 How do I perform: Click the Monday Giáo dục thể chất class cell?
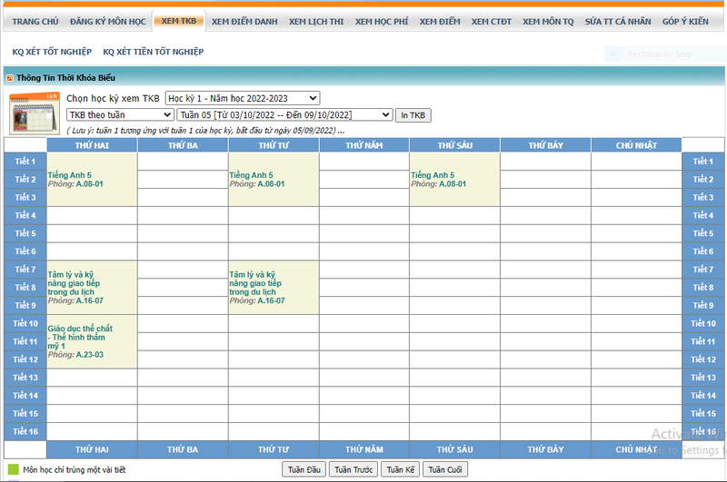pos(91,341)
